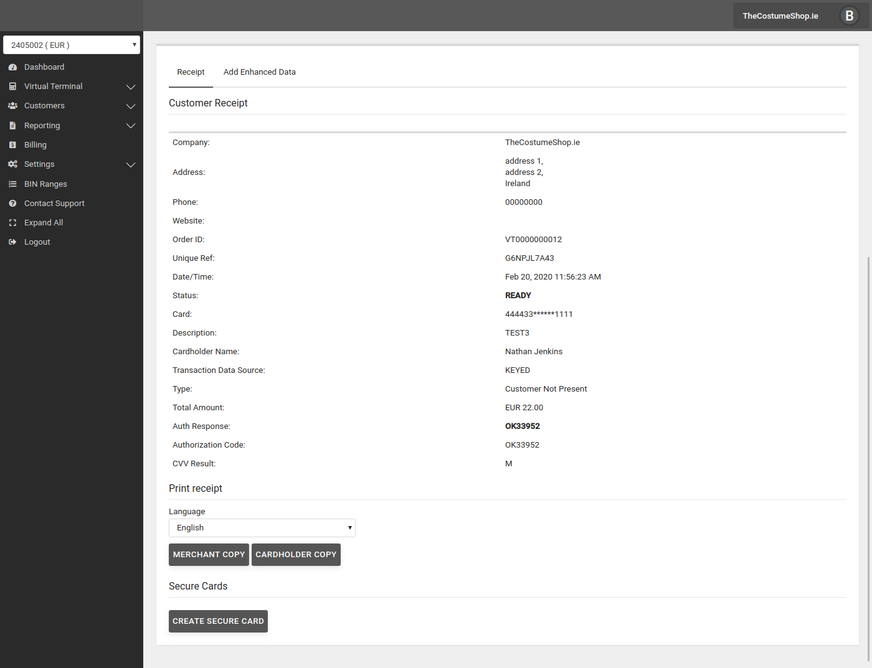The width and height of the screenshot is (872, 668).
Task: Click the B user avatar icon
Action: (849, 16)
